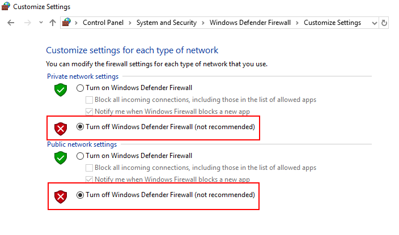The width and height of the screenshot is (399, 235).
Task: Select Turn off Windows Defender Firewall for public network
Action: pos(80,195)
